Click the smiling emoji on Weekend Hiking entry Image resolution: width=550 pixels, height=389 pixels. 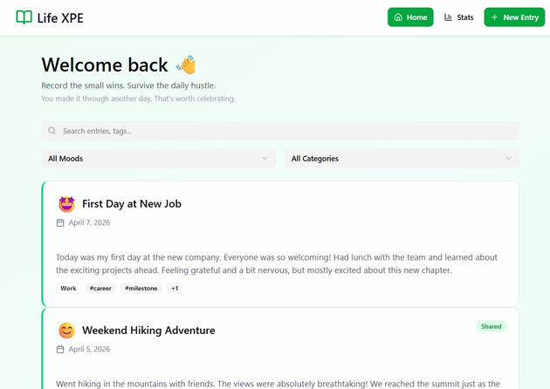(x=66, y=331)
